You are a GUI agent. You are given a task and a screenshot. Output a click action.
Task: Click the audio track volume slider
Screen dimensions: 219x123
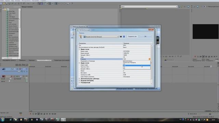[x=10, y=79]
